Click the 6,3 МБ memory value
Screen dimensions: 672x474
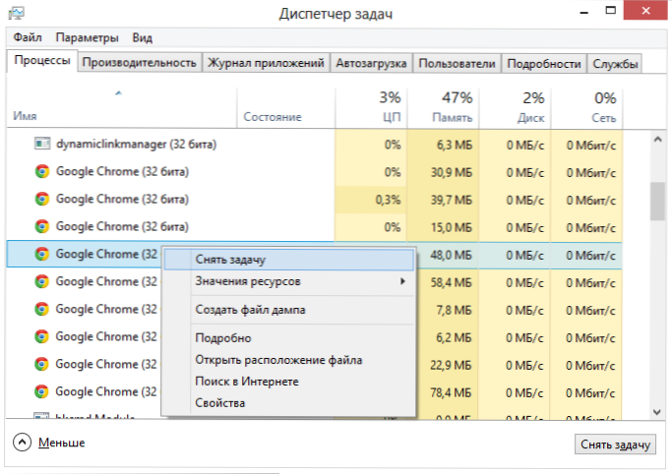click(455, 146)
